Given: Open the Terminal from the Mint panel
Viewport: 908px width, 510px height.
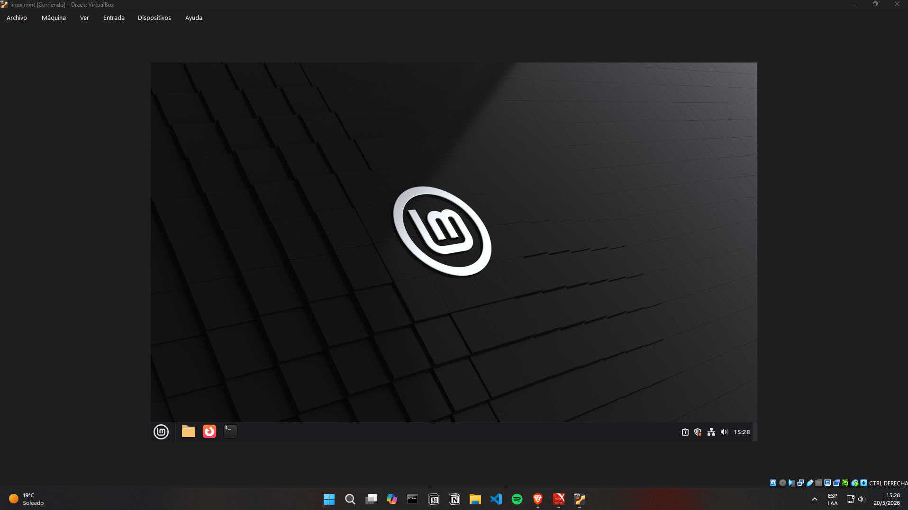Looking at the screenshot, I should [x=230, y=431].
